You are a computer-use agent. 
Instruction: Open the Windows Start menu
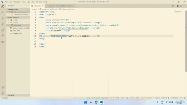pos(85,102)
